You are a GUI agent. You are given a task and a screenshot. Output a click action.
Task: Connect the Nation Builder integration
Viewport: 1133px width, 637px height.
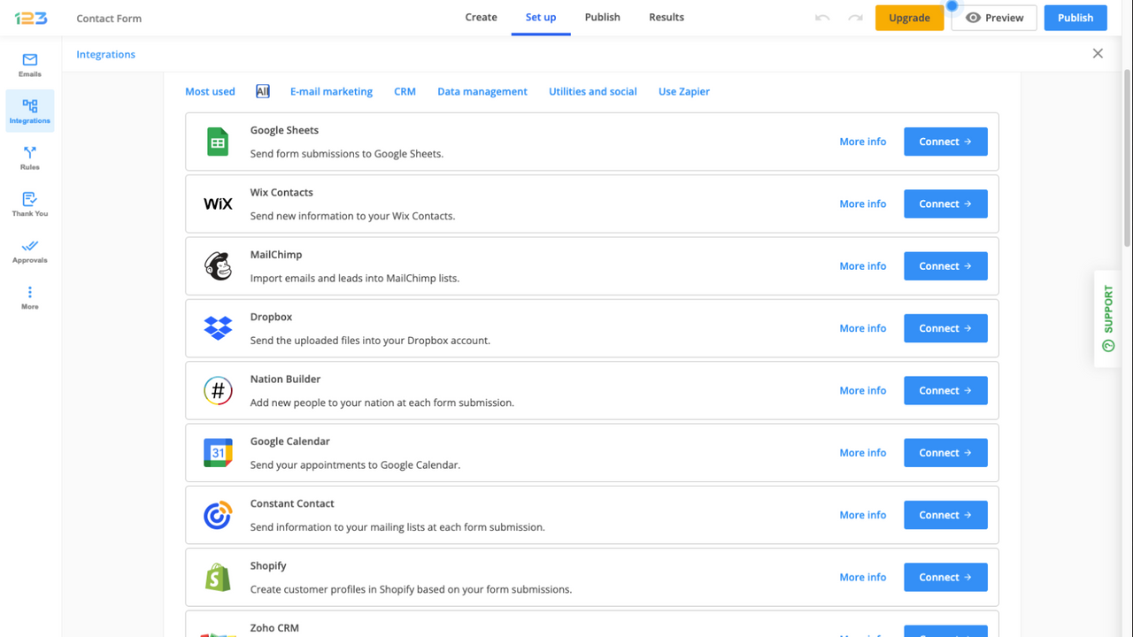point(945,390)
